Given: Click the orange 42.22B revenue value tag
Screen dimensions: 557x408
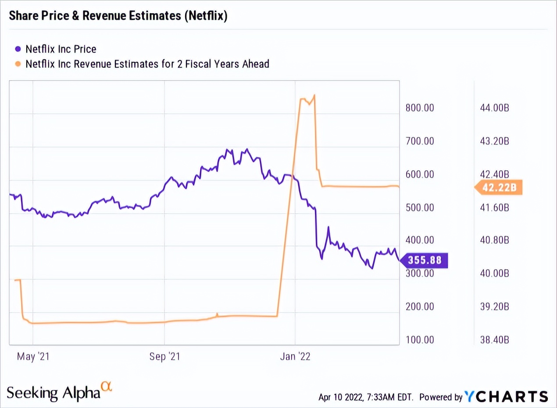Looking at the screenshot, I should 499,188.
